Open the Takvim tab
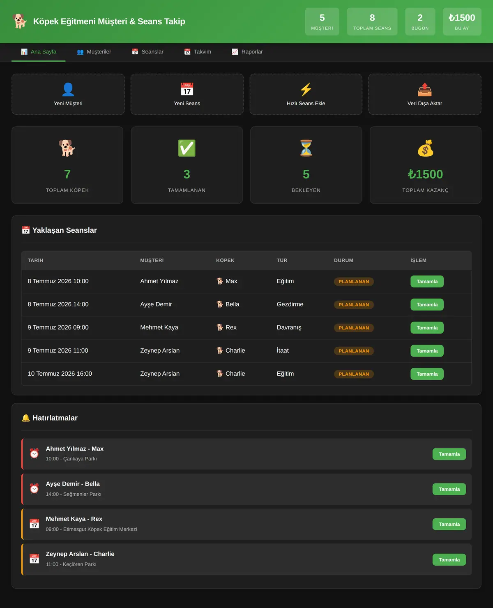Screen dimensions: 493x608 [198, 52]
